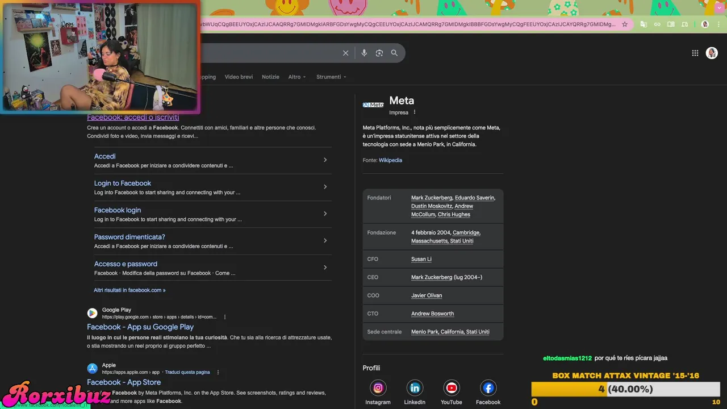The image size is (727, 409).
Task: Open Accesso e password sitelink
Action: (126, 264)
